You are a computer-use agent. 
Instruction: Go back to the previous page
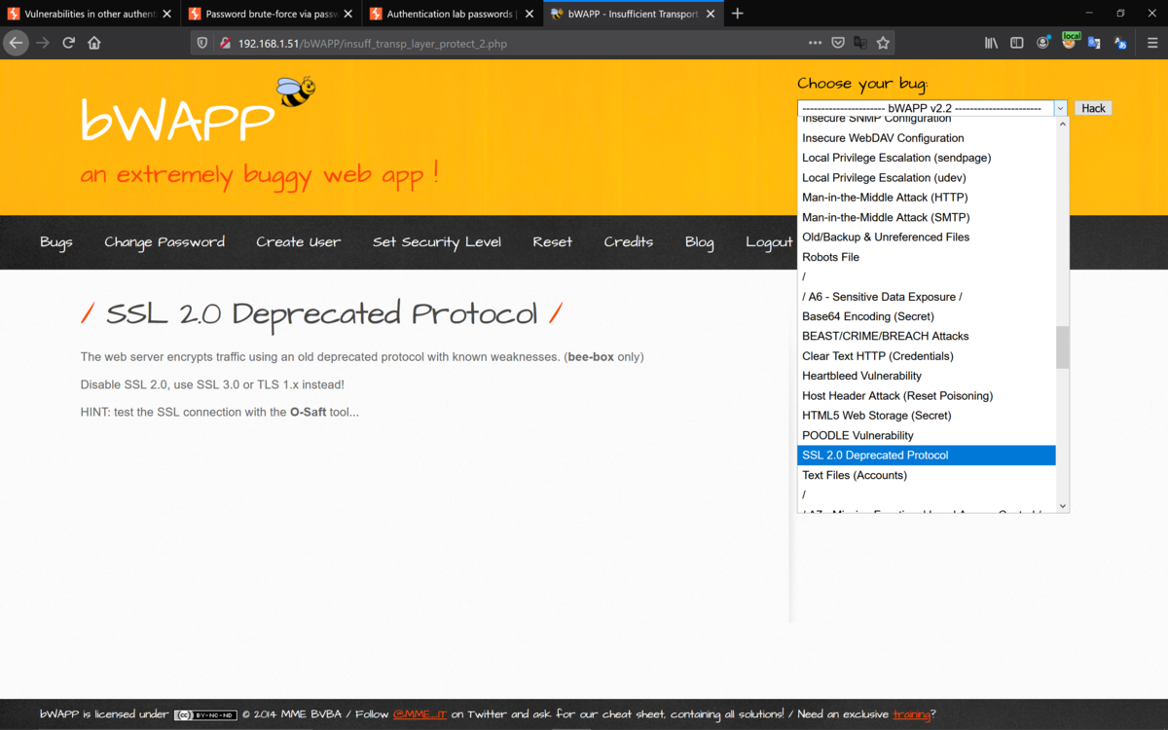tap(16, 43)
